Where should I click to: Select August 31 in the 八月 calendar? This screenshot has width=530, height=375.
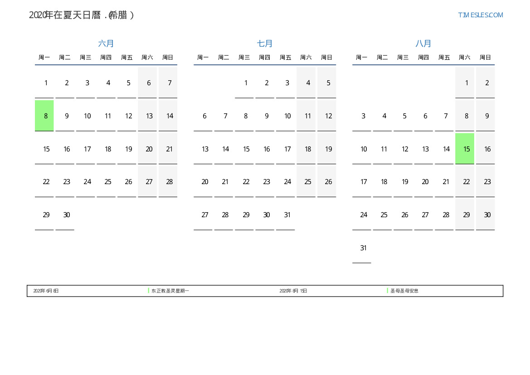[362, 248]
